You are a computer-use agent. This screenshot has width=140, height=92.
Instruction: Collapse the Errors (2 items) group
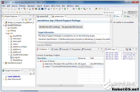click(38, 61)
